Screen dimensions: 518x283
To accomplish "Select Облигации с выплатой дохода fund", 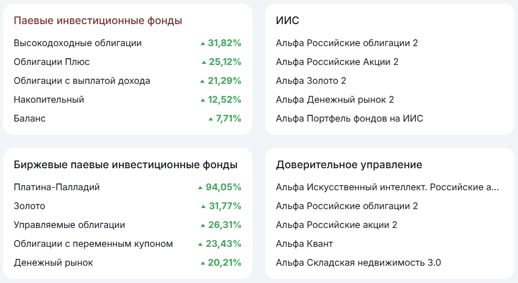I will coord(82,81).
